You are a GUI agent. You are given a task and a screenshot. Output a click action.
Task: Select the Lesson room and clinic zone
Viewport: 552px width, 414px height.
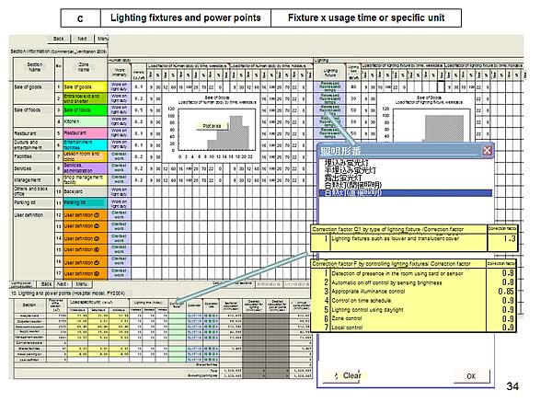(x=85, y=156)
